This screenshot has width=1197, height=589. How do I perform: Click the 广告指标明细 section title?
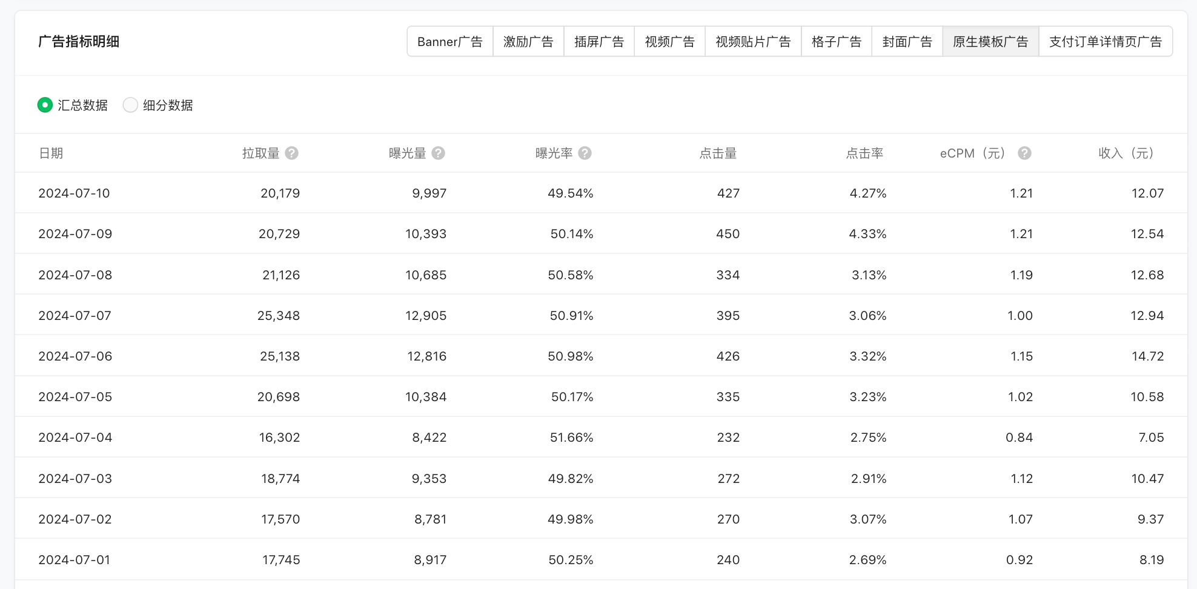coord(79,41)
